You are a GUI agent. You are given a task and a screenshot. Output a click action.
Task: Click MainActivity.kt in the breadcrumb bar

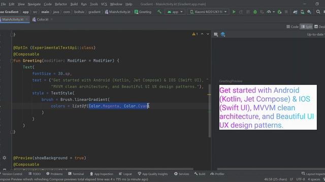point(118,12)
